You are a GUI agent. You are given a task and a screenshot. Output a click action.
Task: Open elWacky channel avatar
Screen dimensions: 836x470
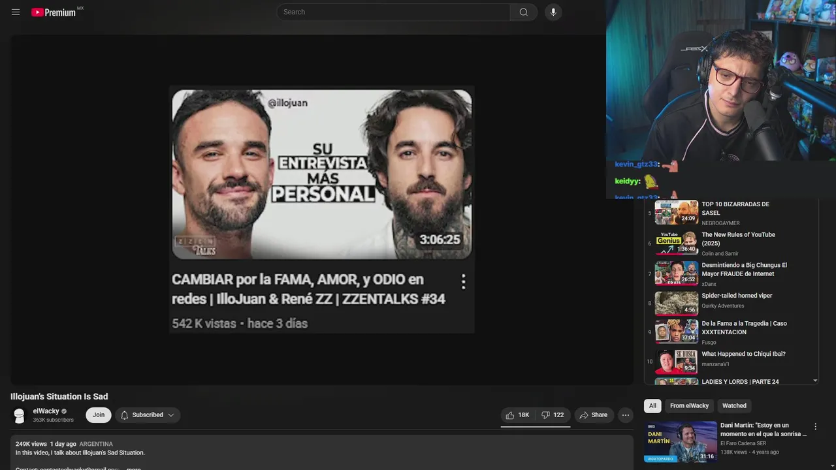[x=20, y=415]
